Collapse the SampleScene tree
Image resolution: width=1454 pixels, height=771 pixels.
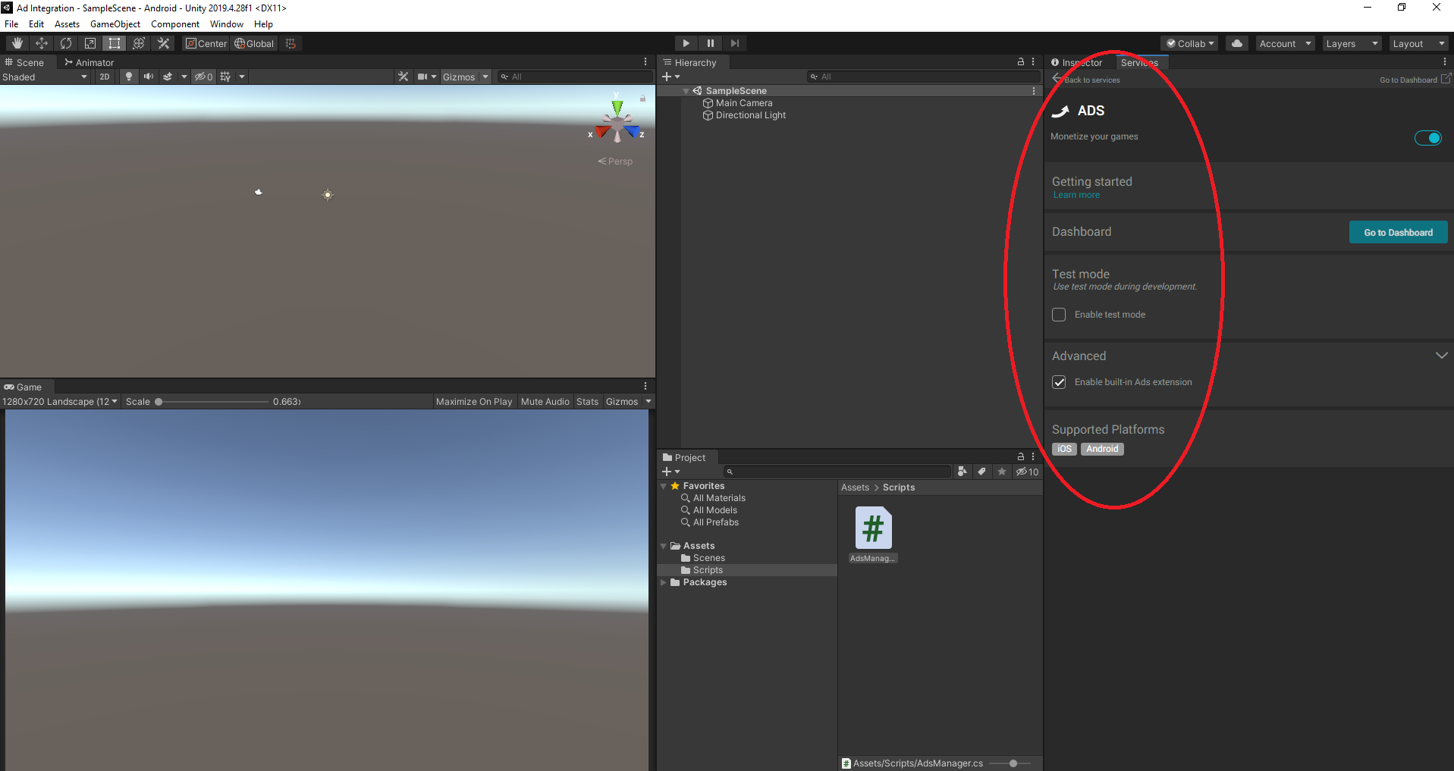tap(686, 91)
